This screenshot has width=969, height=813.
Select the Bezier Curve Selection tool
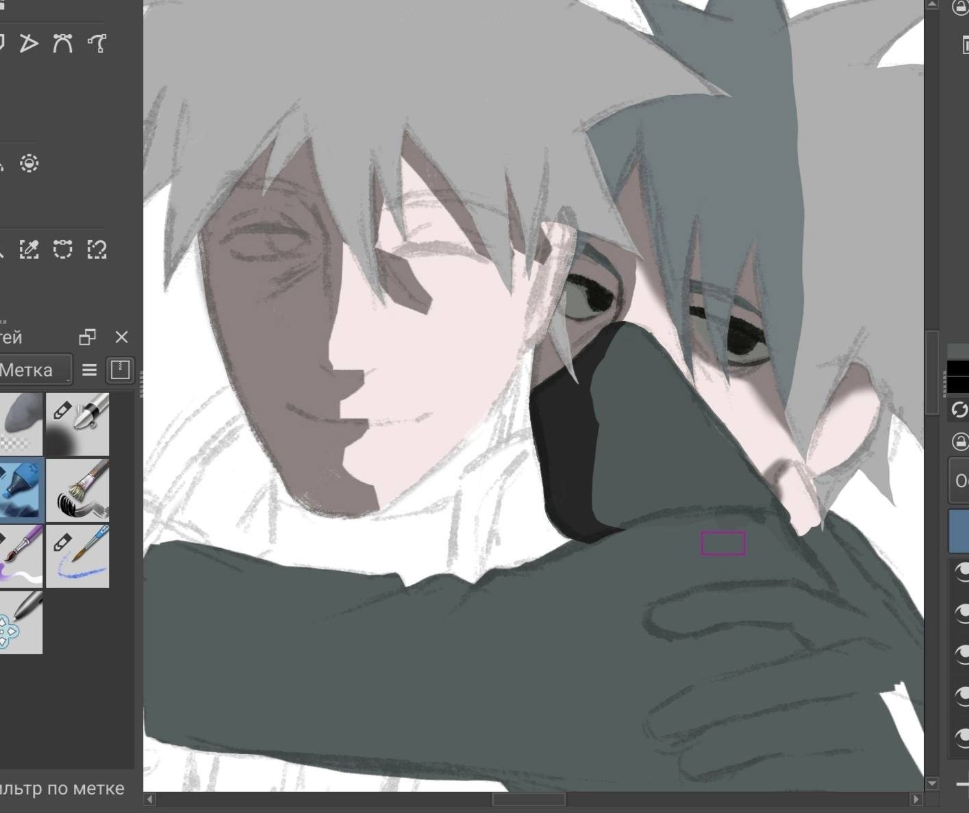pos(63,249)
